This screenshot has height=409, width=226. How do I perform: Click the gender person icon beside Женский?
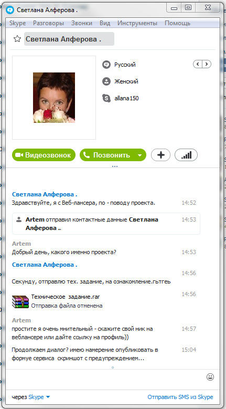106,81
